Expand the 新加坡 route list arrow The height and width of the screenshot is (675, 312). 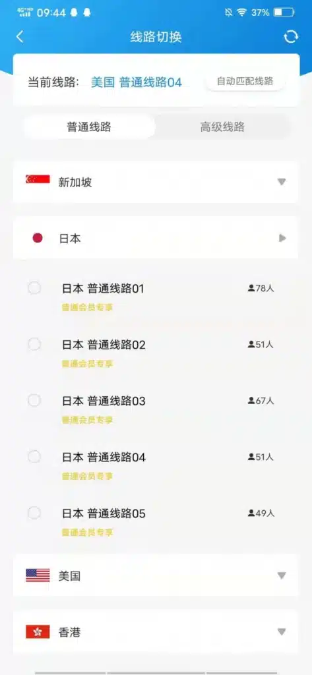coord(282,182)
